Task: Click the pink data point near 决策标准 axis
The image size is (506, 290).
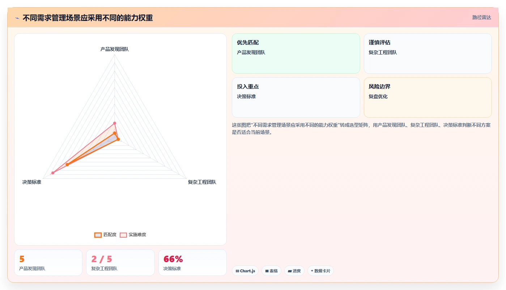Action: pyautogui.click(x=53, y=173)
